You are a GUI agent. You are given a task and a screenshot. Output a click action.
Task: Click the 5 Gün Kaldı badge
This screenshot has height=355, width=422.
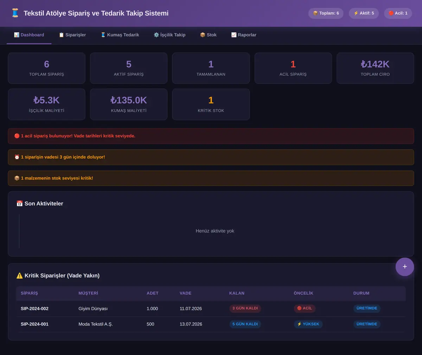coord(245,324)
